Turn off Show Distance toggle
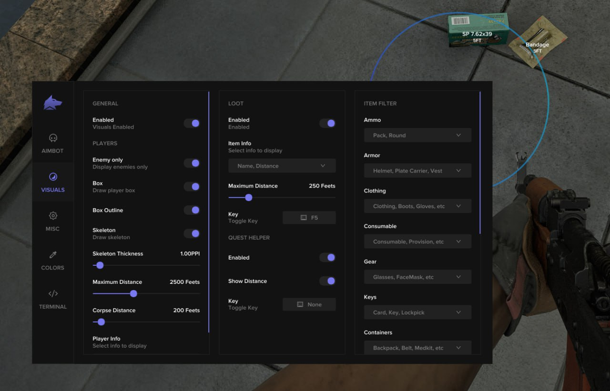 [327, 281]
